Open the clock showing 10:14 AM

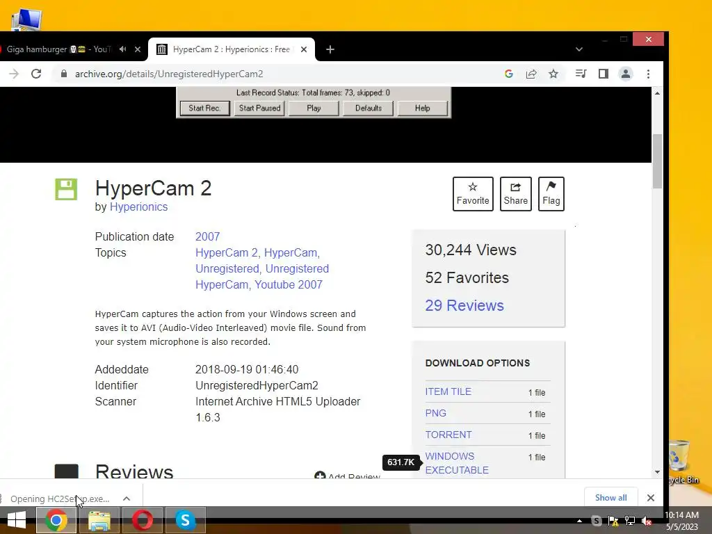coord(681,521)
